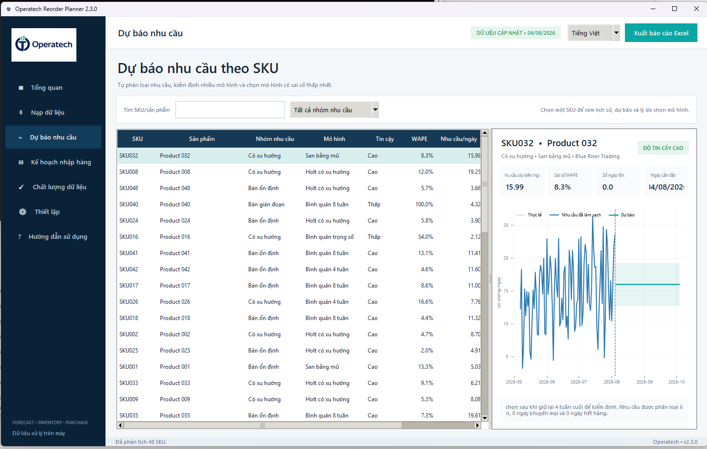The image size is (707, 449).
Task: Select the SKU008 Product 008 row
Action: (299, 172)
